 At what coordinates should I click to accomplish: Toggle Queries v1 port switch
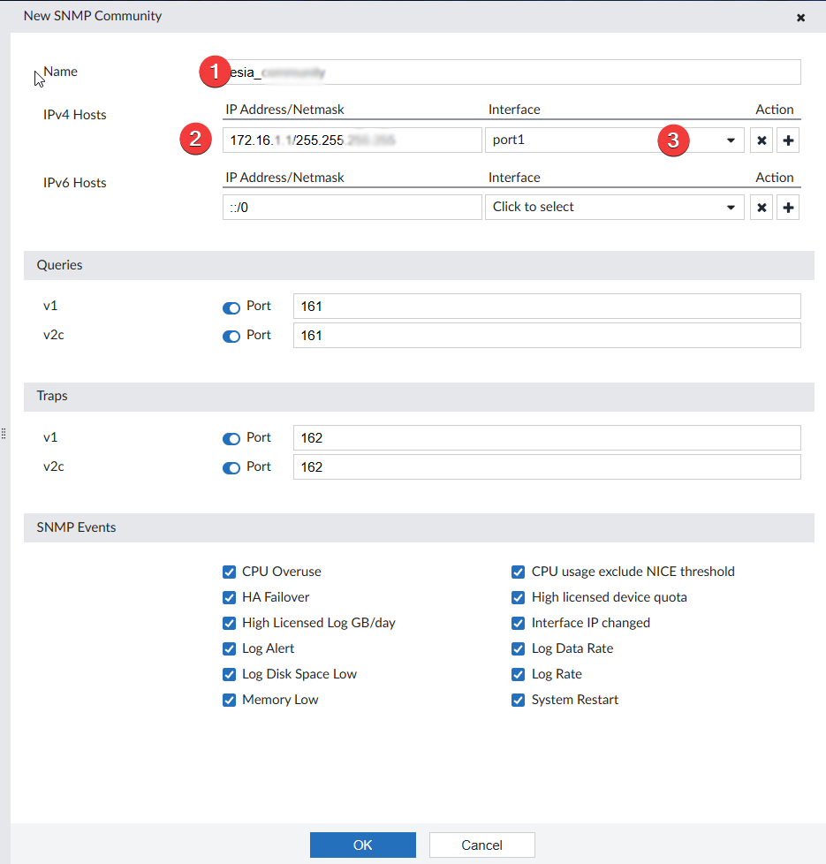pos(231,307)
